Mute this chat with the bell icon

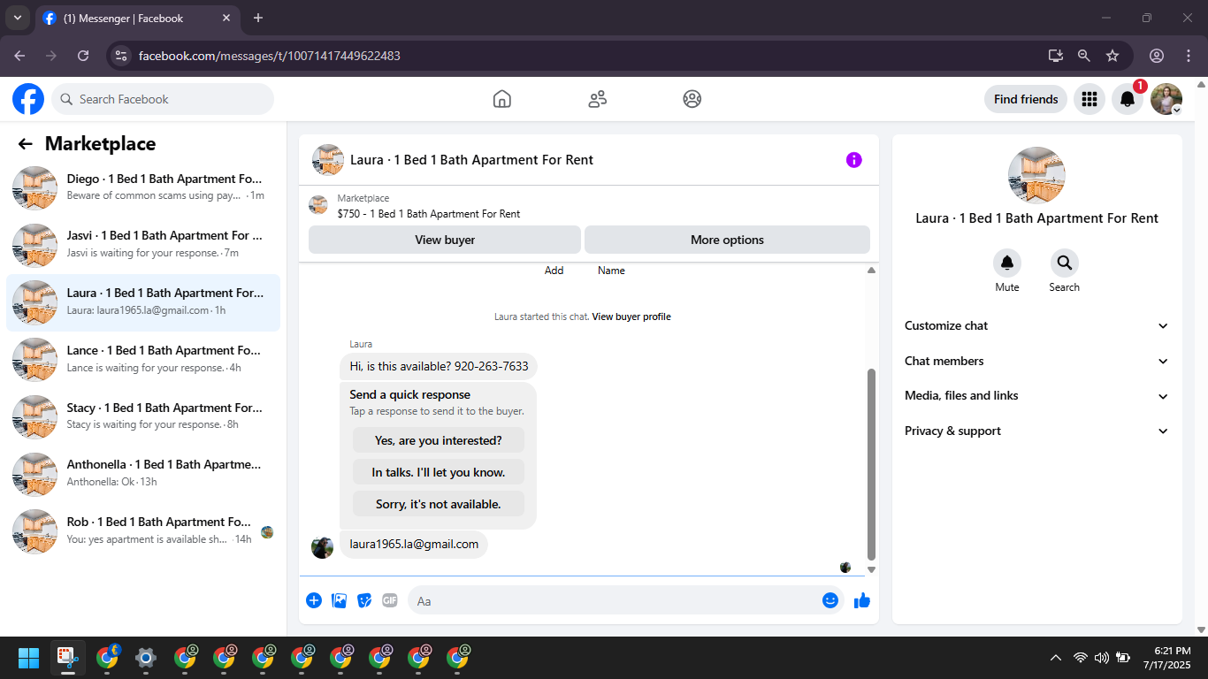click(x=1007, y=263)
